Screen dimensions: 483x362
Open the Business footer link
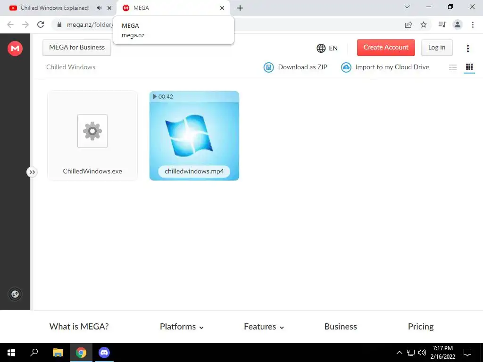pyautogui.click(x=341, y=327)
